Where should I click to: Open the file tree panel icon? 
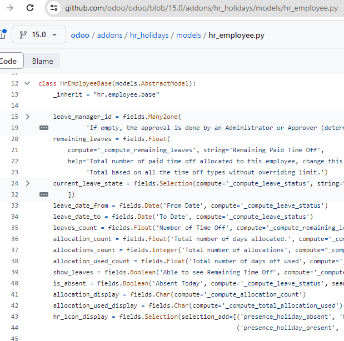[3, 34]
